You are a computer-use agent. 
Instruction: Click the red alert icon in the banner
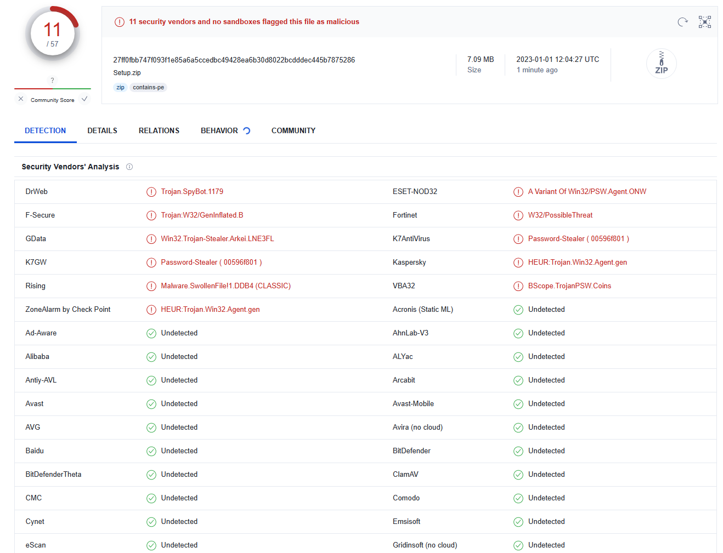pos(119,22)
